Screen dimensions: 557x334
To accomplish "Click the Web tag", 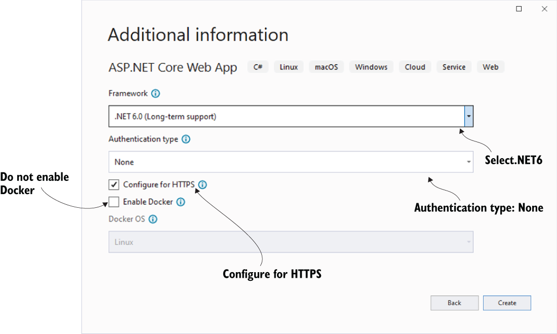I will pyautogui.click(x=491, y=67).
